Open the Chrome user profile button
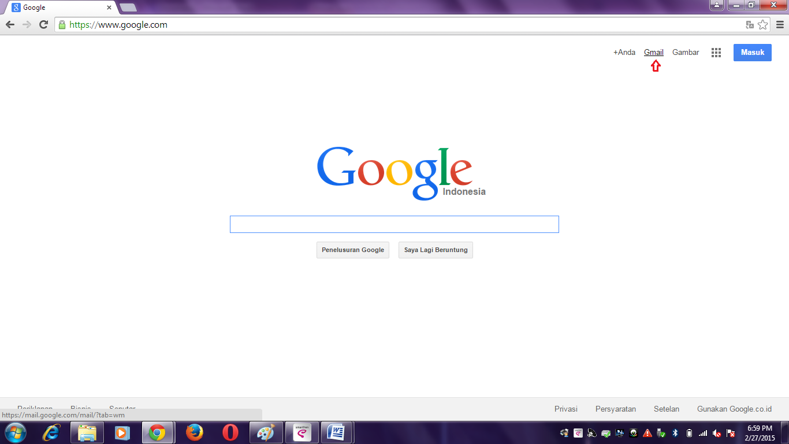 (x=716, y=5)
